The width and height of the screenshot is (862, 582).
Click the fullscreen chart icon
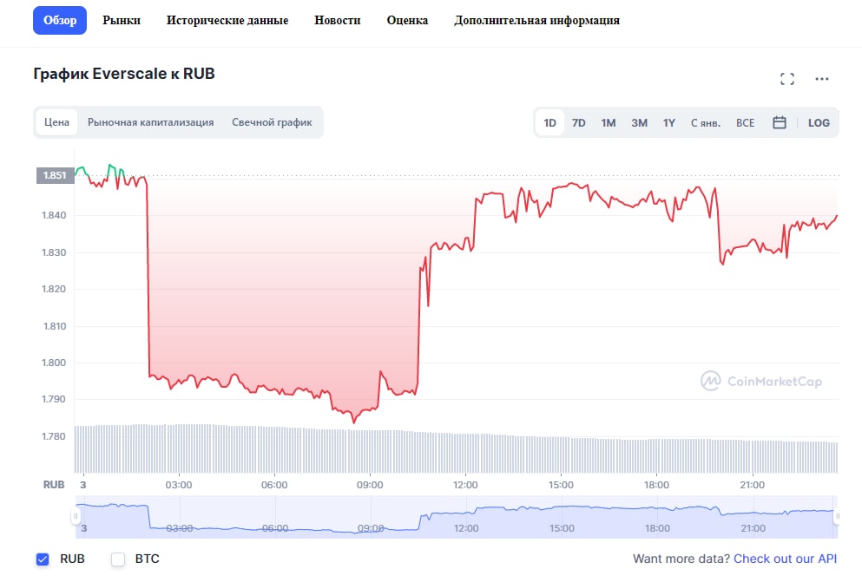[x=787, y=79]
